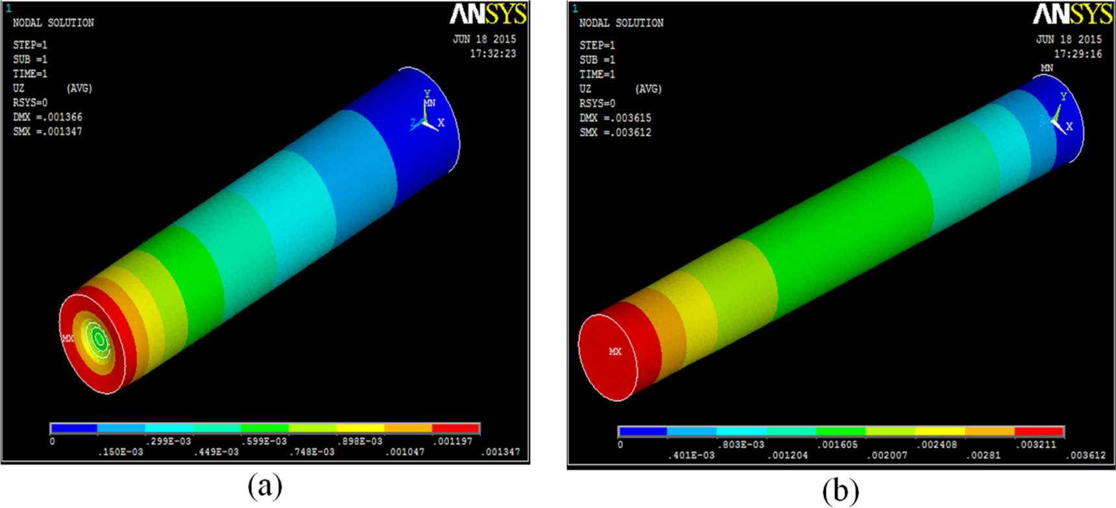The width and height of the screenshot is (1116, 508).
Task: Click the ".150E-03" legend value
Action: click(121, 452)
